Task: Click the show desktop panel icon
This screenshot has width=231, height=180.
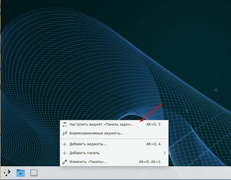Action: pyautogui.click(x=34, y=173)
